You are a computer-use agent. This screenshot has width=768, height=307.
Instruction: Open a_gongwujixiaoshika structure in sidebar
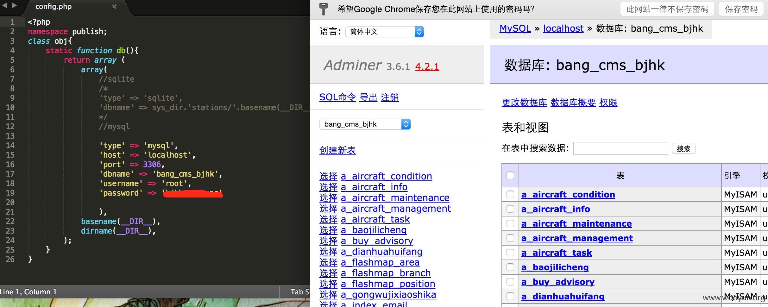388,294
